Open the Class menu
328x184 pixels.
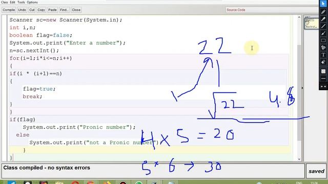(5, 2)
